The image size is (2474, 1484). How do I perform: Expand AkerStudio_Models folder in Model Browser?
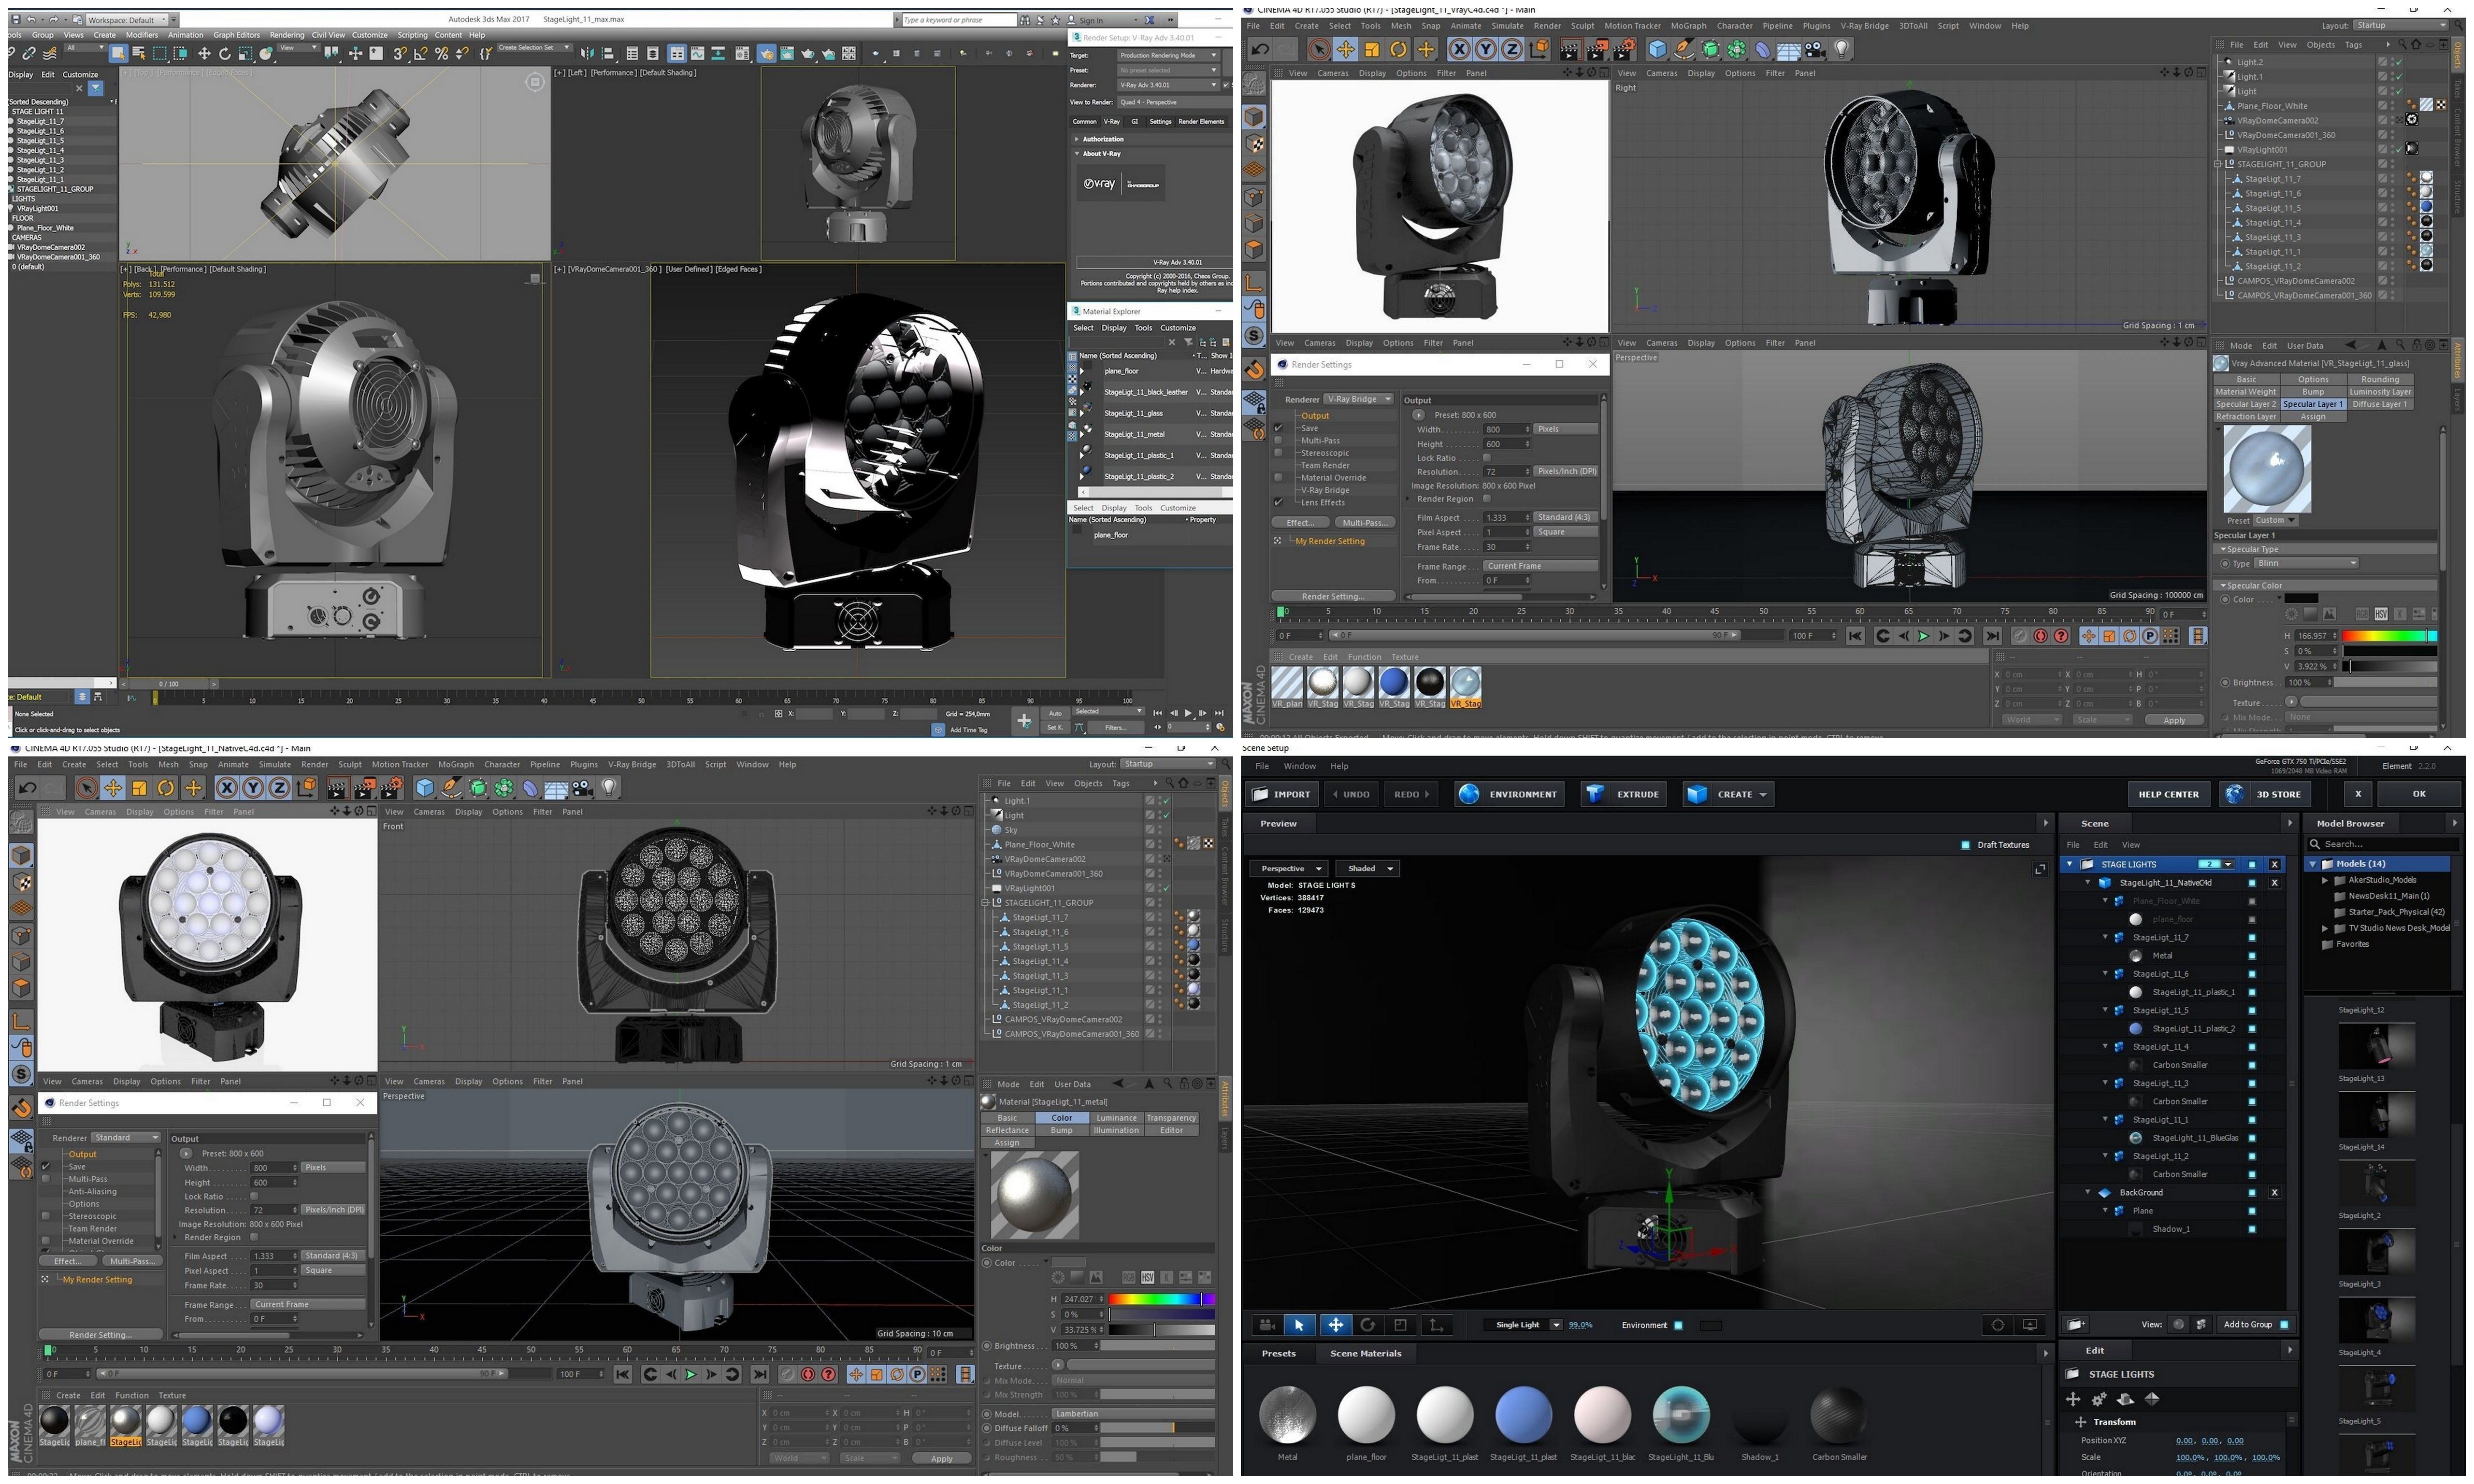click(2324, 881)
